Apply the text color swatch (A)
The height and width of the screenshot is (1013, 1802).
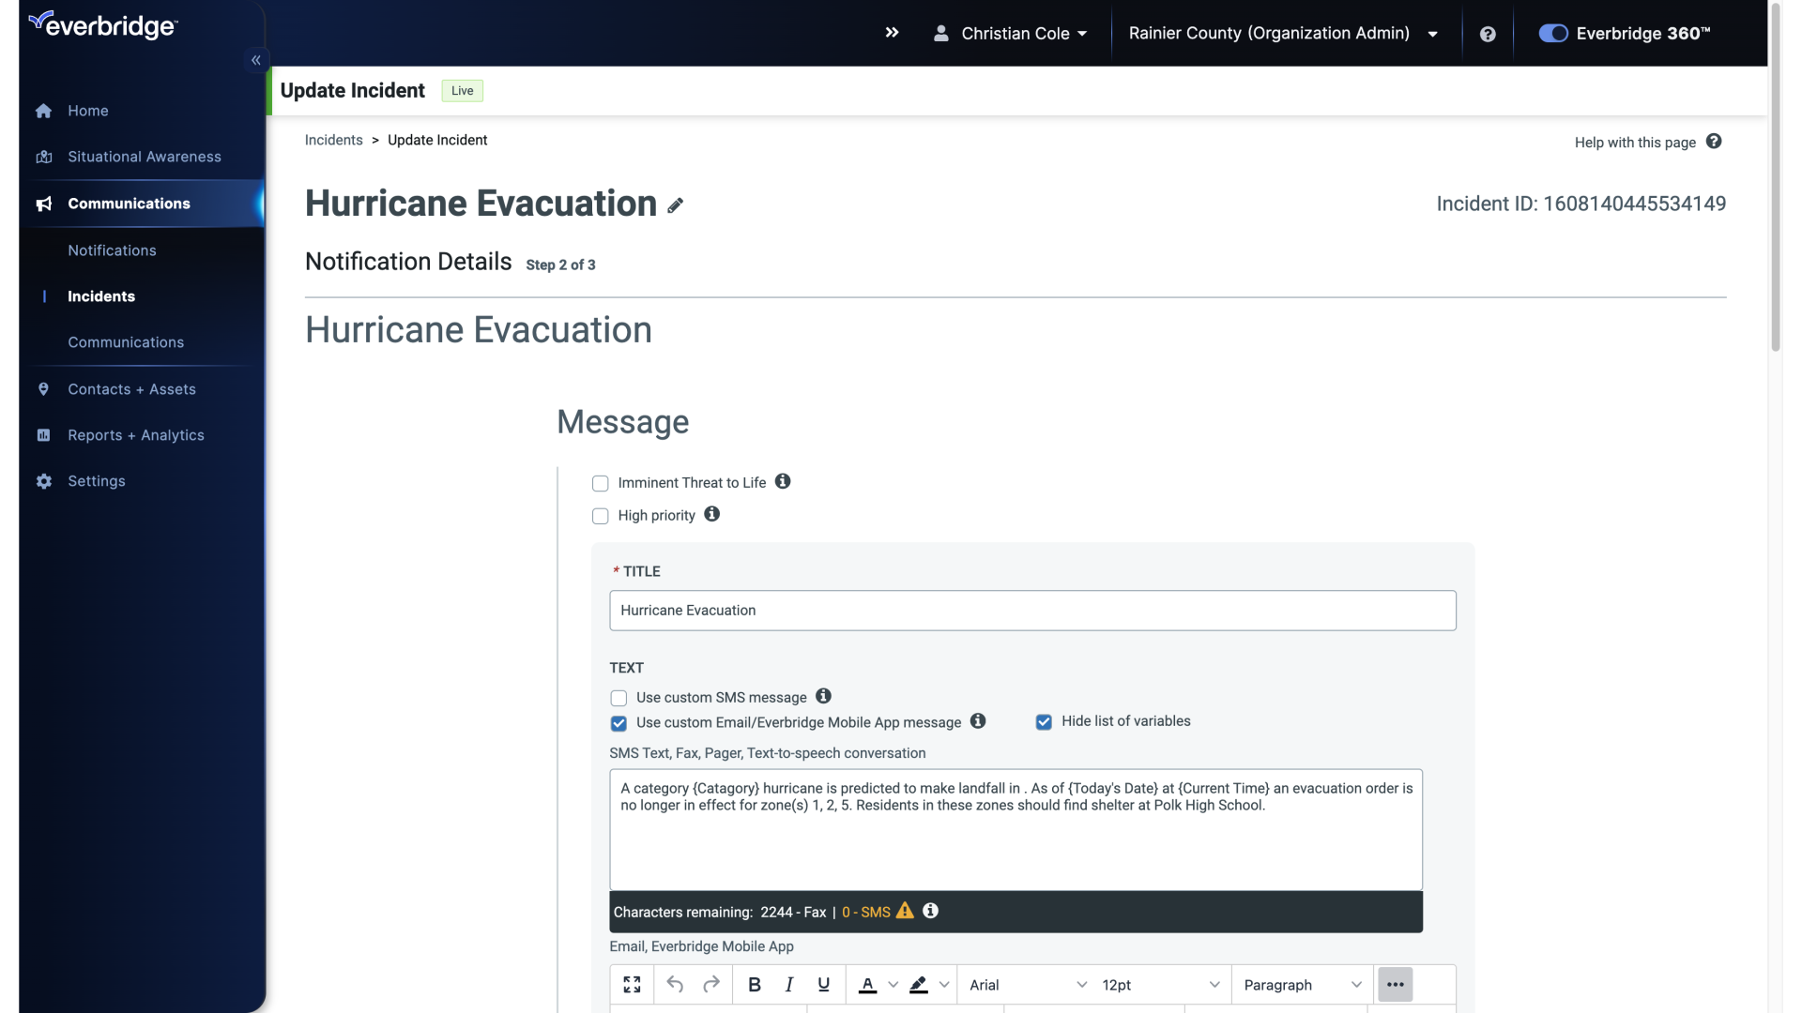coord(868,984)
